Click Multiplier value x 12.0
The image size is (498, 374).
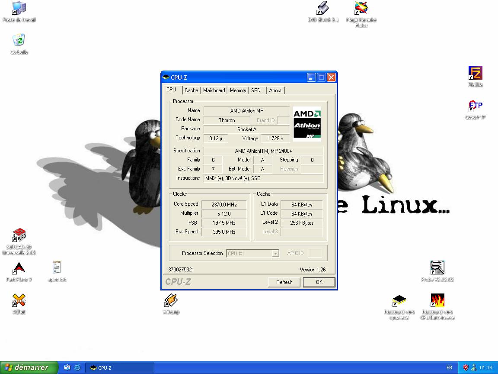coord(224,214)
